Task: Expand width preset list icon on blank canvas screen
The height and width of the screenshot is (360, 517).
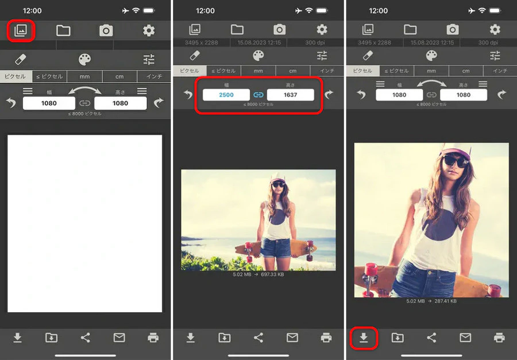Action: point(28,91)
